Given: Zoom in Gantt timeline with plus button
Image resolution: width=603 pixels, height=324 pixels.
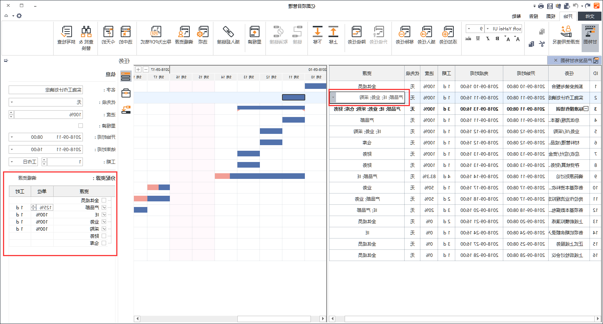Looking at the screenshot, I should [138, 69].
